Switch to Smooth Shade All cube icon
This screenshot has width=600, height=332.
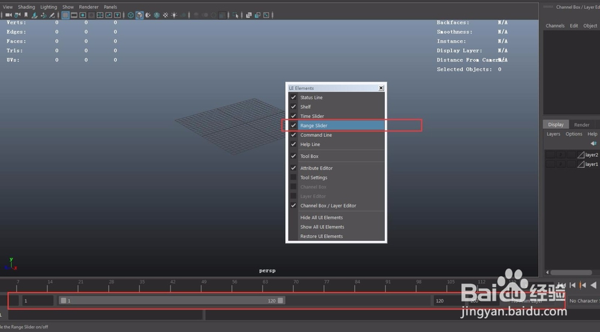[140, 15]
